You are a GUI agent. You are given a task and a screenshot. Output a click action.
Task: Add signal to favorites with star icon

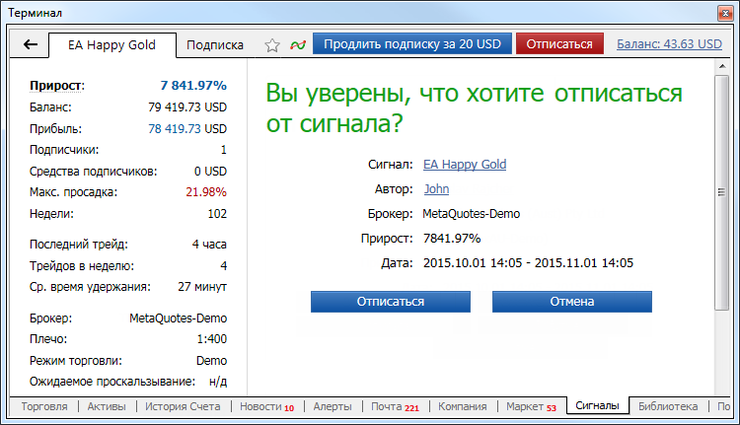point(272,45)
